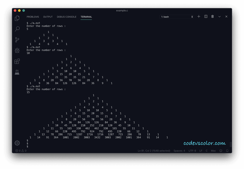Select the UTF-8 encoding status item
Screen dimensions: 244x169
192,151
